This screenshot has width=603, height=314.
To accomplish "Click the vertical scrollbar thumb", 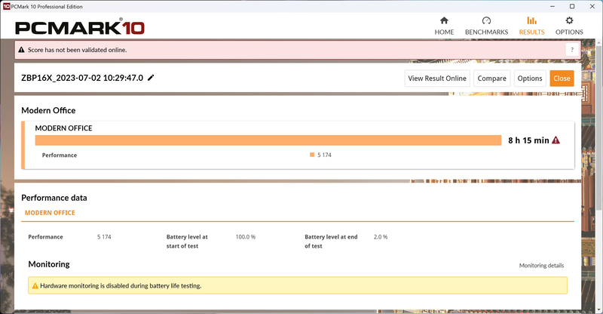I will click(x=599, y=127).
